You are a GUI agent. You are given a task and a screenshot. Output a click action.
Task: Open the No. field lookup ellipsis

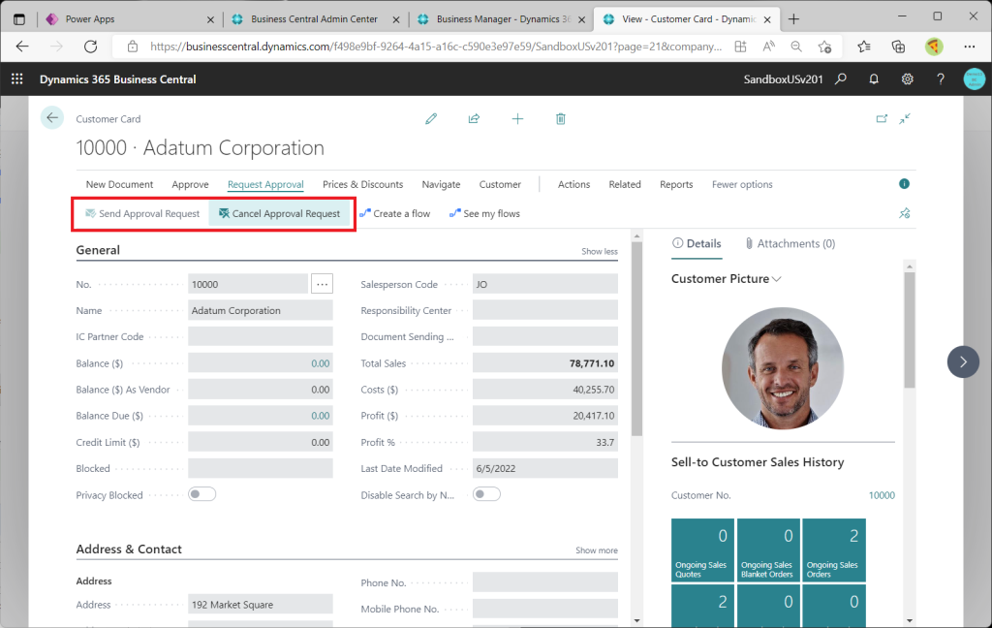(x=322, y=284)
